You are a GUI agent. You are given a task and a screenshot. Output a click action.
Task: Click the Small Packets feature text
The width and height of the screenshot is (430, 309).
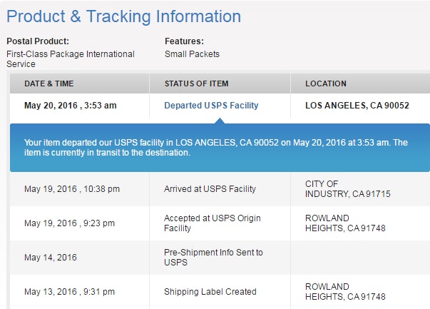(192, 54)
